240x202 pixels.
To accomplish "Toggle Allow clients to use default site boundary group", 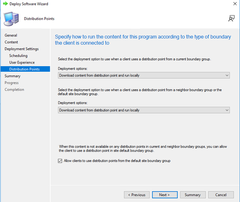I will (x=60, y=161).
